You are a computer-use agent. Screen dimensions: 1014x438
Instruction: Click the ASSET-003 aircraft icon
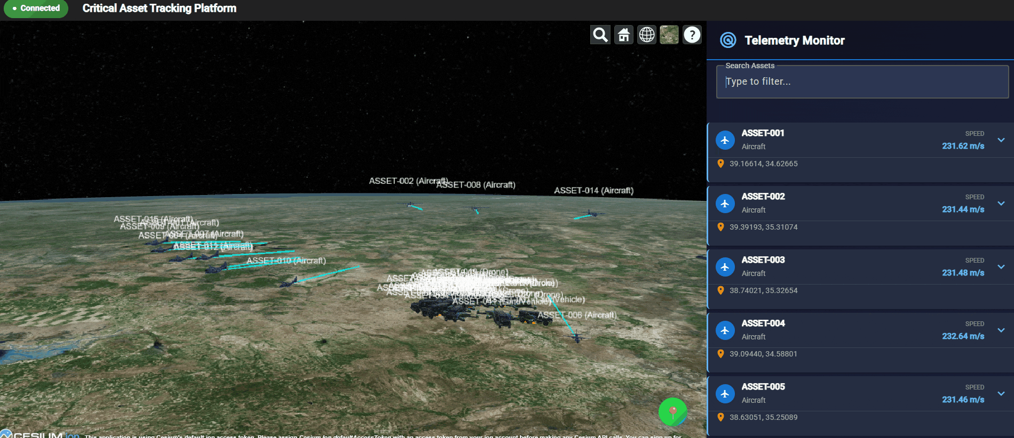pos(725,267)
